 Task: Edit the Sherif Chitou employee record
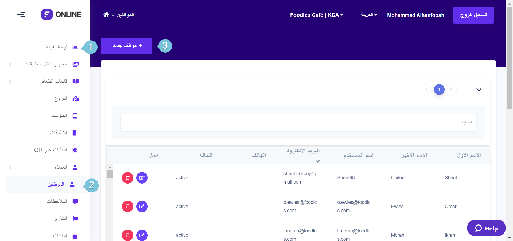coord(142,178)
